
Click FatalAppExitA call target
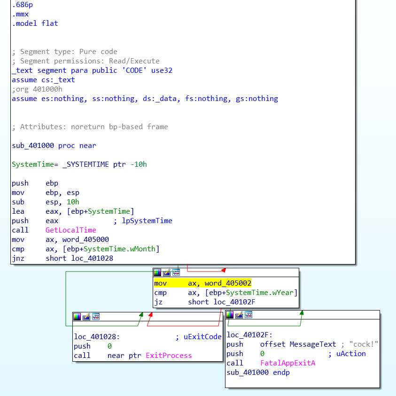click(x=287, y=363)
